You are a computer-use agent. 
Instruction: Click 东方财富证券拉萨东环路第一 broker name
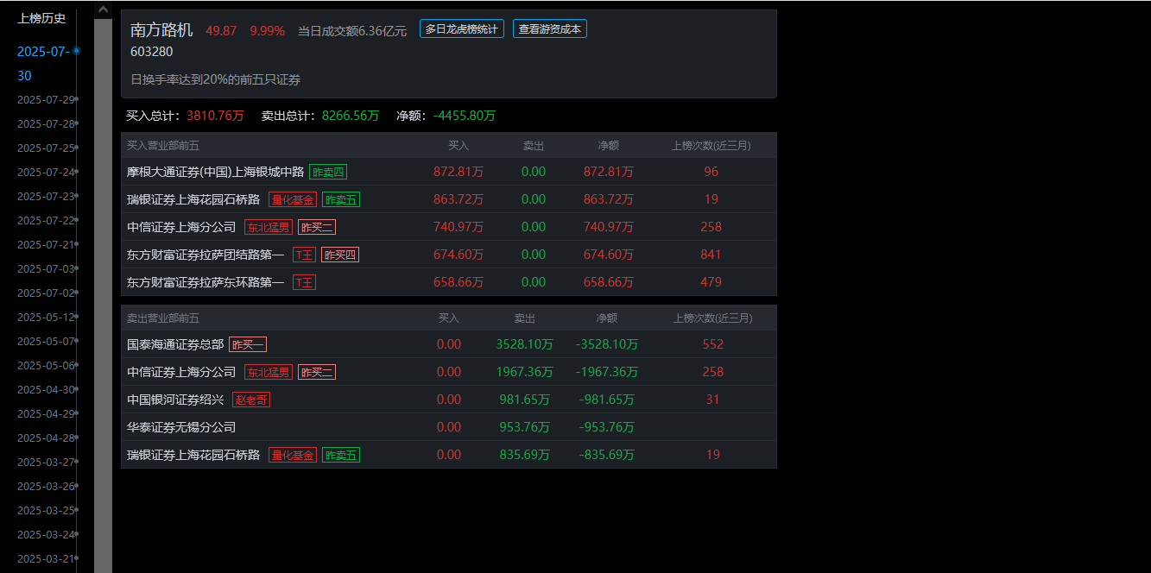pos(206,282)
